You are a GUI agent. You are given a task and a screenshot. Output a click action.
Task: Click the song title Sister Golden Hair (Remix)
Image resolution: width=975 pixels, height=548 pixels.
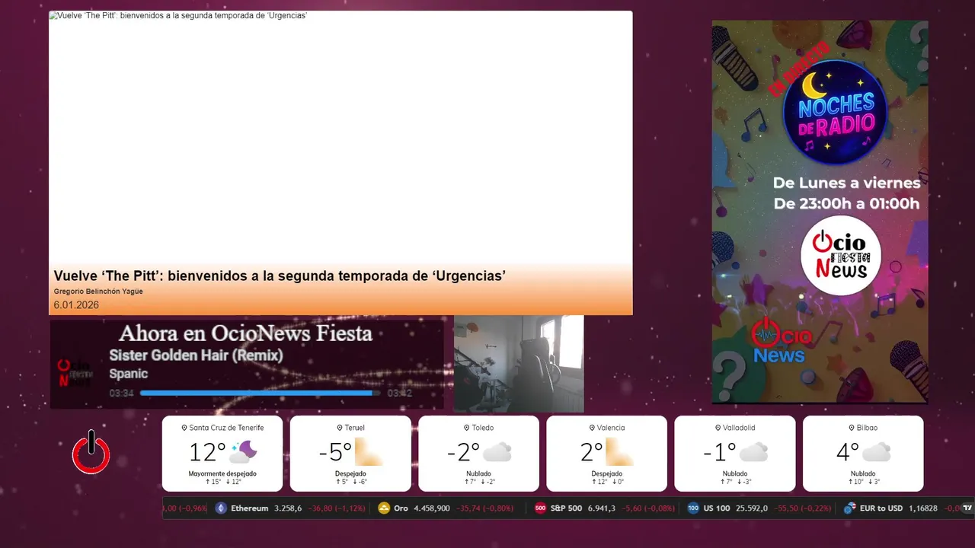click(x=196, y=355)
